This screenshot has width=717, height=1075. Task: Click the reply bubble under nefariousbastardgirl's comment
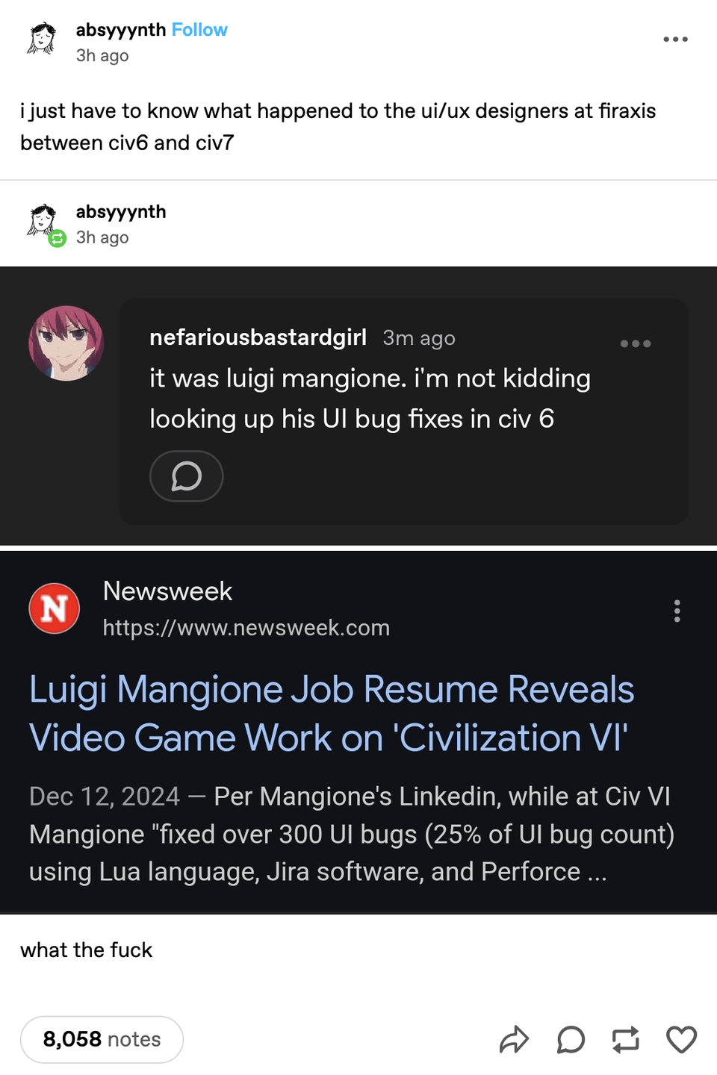(x=186, y=476)
